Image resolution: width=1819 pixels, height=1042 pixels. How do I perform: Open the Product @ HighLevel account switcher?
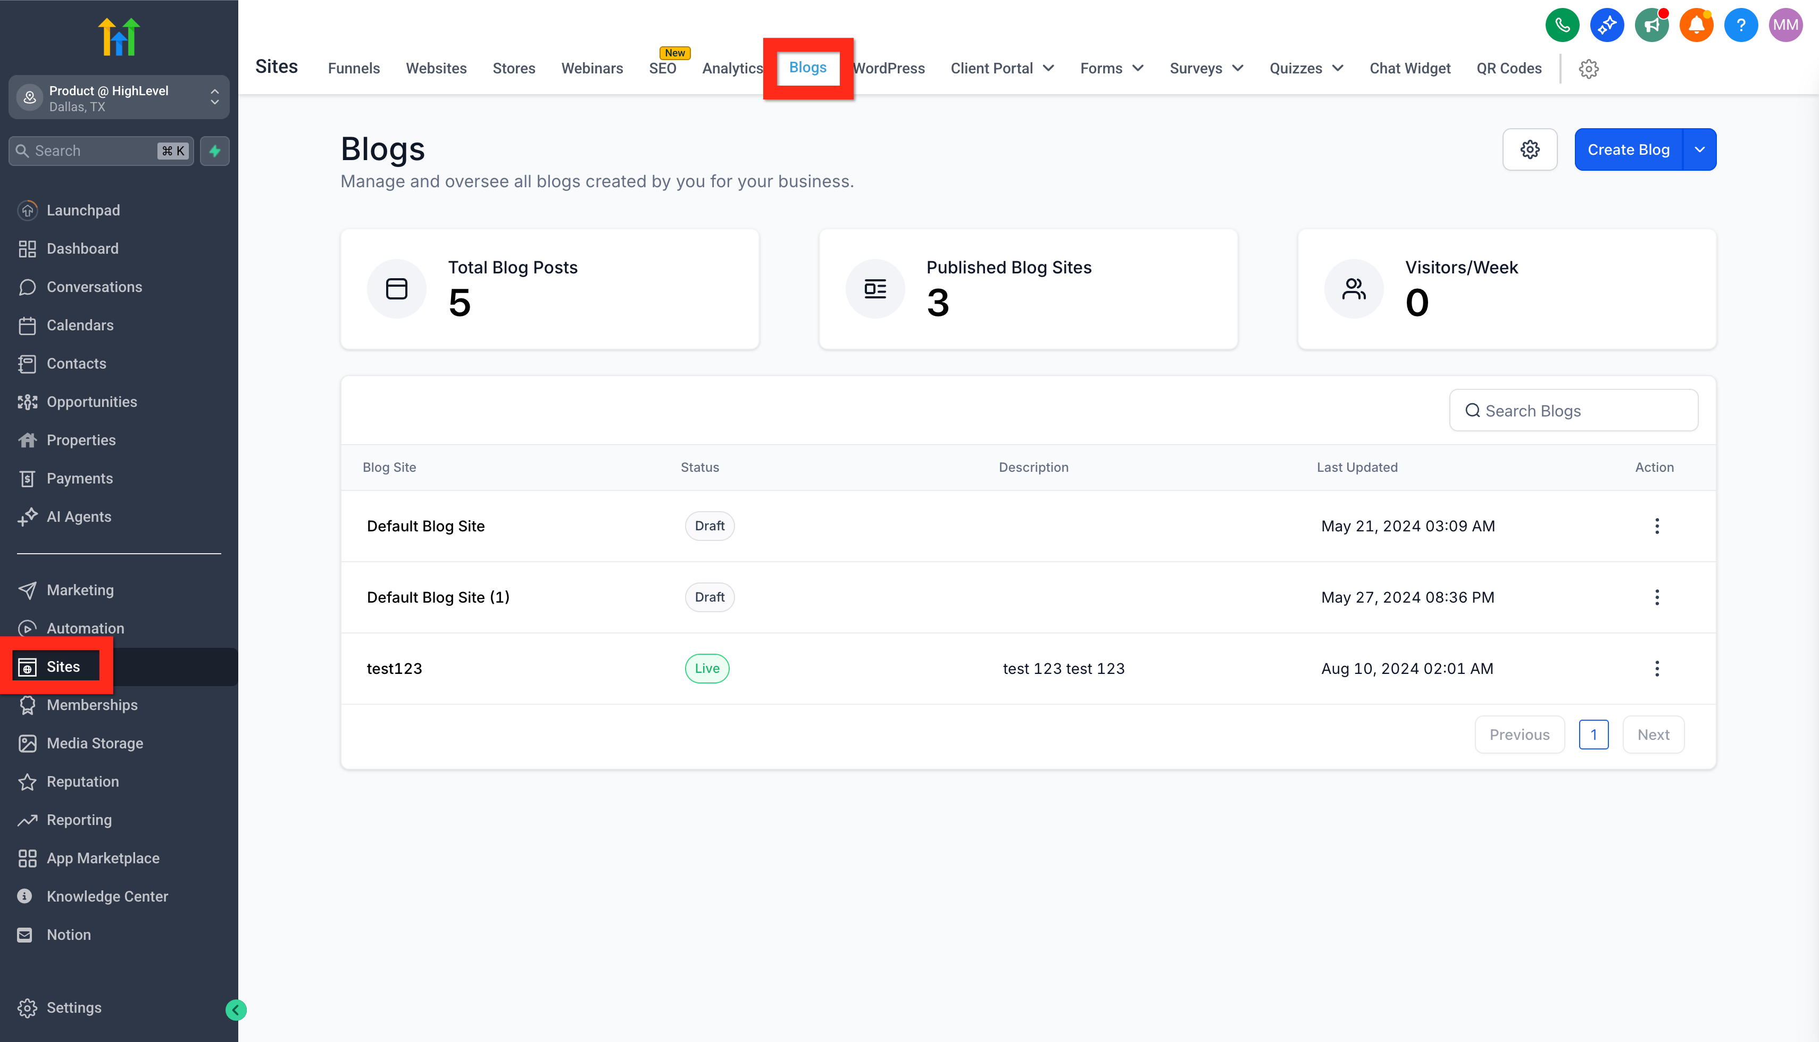pyautogui.click(x=119, y=98)
